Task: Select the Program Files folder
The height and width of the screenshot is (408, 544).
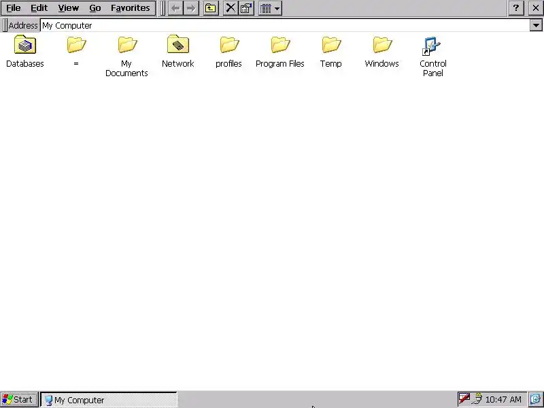Action: pos(280,52)
